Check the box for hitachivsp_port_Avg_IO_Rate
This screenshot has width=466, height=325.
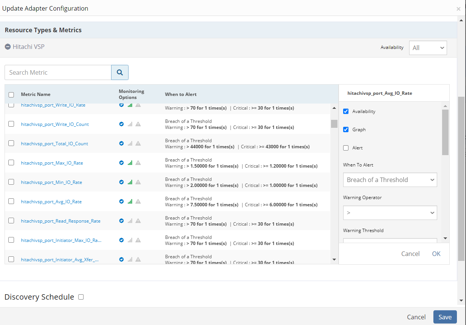(x=11, y=201)
